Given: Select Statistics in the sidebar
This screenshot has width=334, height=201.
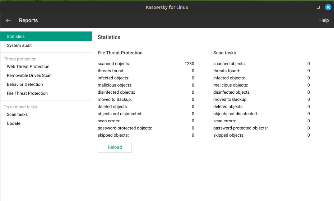Looking at the screenshot, I should pyautogui.click(x=46, y=36).
